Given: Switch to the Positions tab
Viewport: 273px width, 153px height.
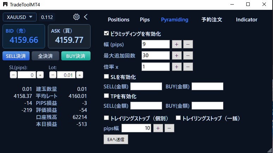Looking at the screenshot, I should (118, 20).
